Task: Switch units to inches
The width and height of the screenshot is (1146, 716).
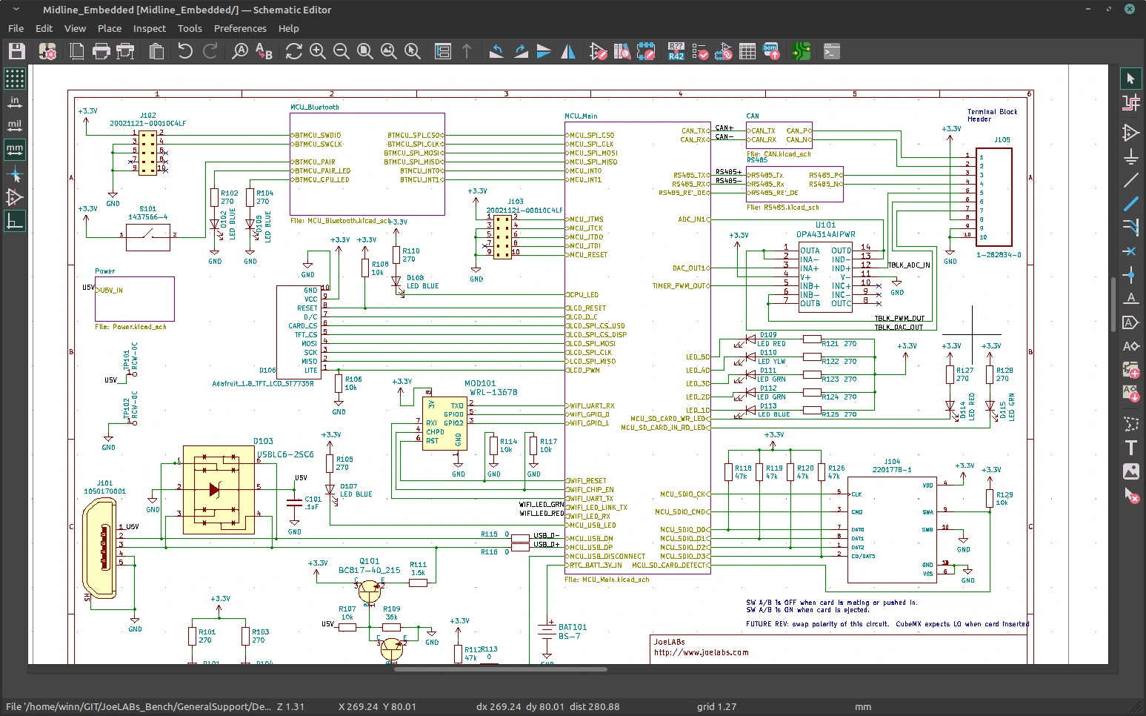Action: point(15,102)
